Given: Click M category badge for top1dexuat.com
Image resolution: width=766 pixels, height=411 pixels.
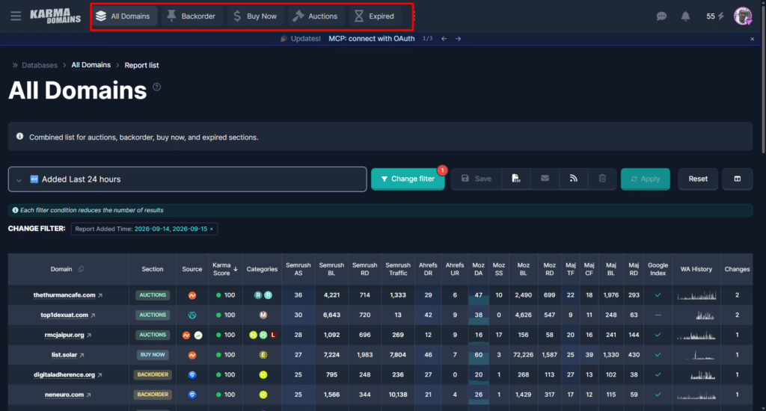Looking at the screenshot, I should pyautogui.click(x=263, y=315).
